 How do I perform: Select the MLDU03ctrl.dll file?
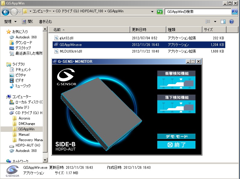click(139, 51)
